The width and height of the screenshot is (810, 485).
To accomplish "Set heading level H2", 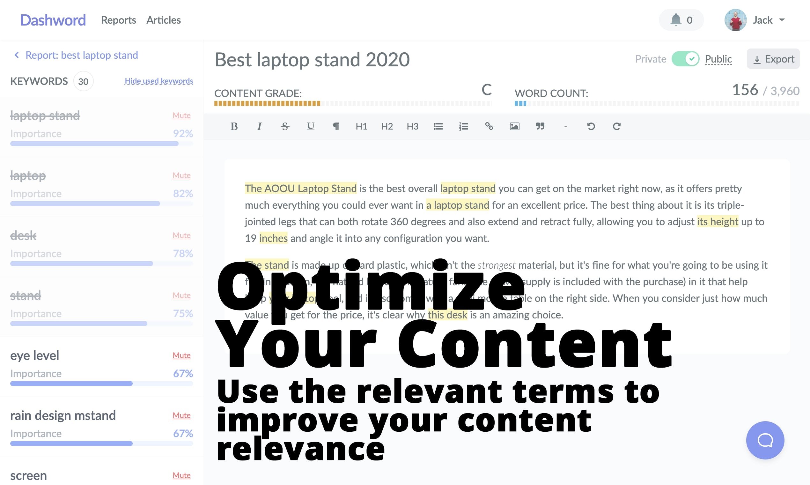I will [x=387, y=126].
